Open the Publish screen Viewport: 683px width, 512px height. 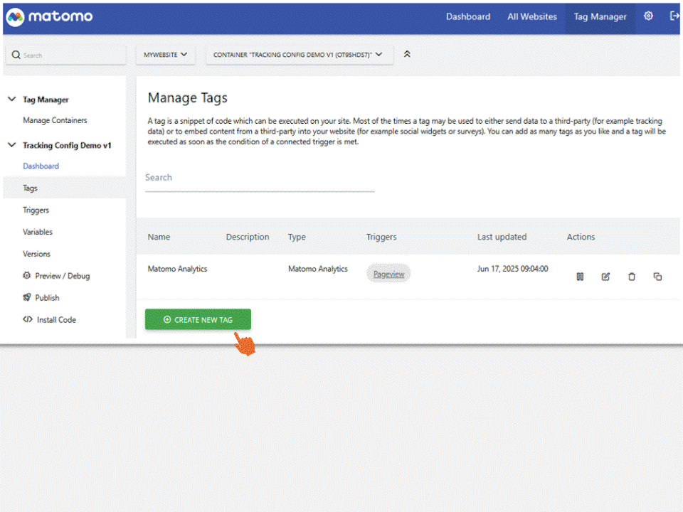tap(46, 297)
